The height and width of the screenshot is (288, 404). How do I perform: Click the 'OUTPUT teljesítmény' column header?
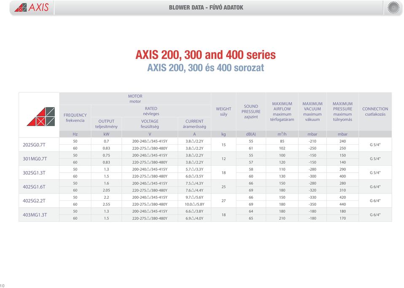tap(107, 124)
